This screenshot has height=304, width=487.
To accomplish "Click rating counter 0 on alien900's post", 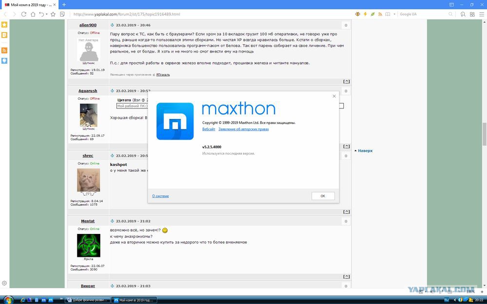I will point(346,25).
